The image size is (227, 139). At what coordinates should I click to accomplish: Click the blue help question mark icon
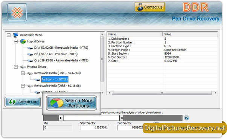pyautogui.click(x=187, y=118)
